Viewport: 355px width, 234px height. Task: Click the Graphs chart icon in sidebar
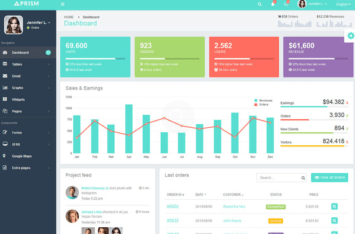(x=5, y=88)
